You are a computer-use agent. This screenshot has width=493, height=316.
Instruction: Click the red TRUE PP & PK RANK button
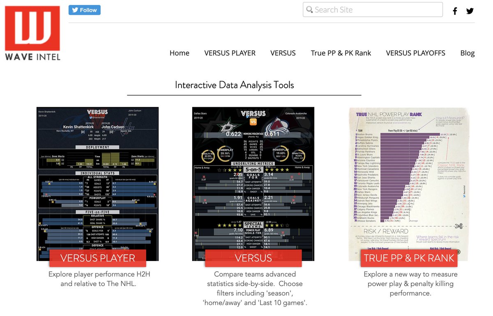coord(409,258)
